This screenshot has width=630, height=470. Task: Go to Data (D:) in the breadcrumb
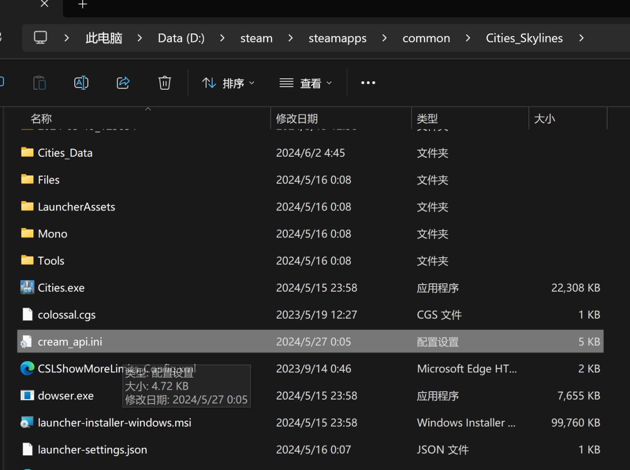[181, 38]
